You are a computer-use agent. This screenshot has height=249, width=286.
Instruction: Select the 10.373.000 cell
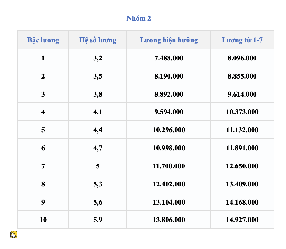242,112
